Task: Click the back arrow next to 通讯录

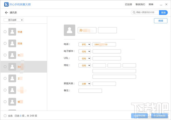Action: click(6, 13)
